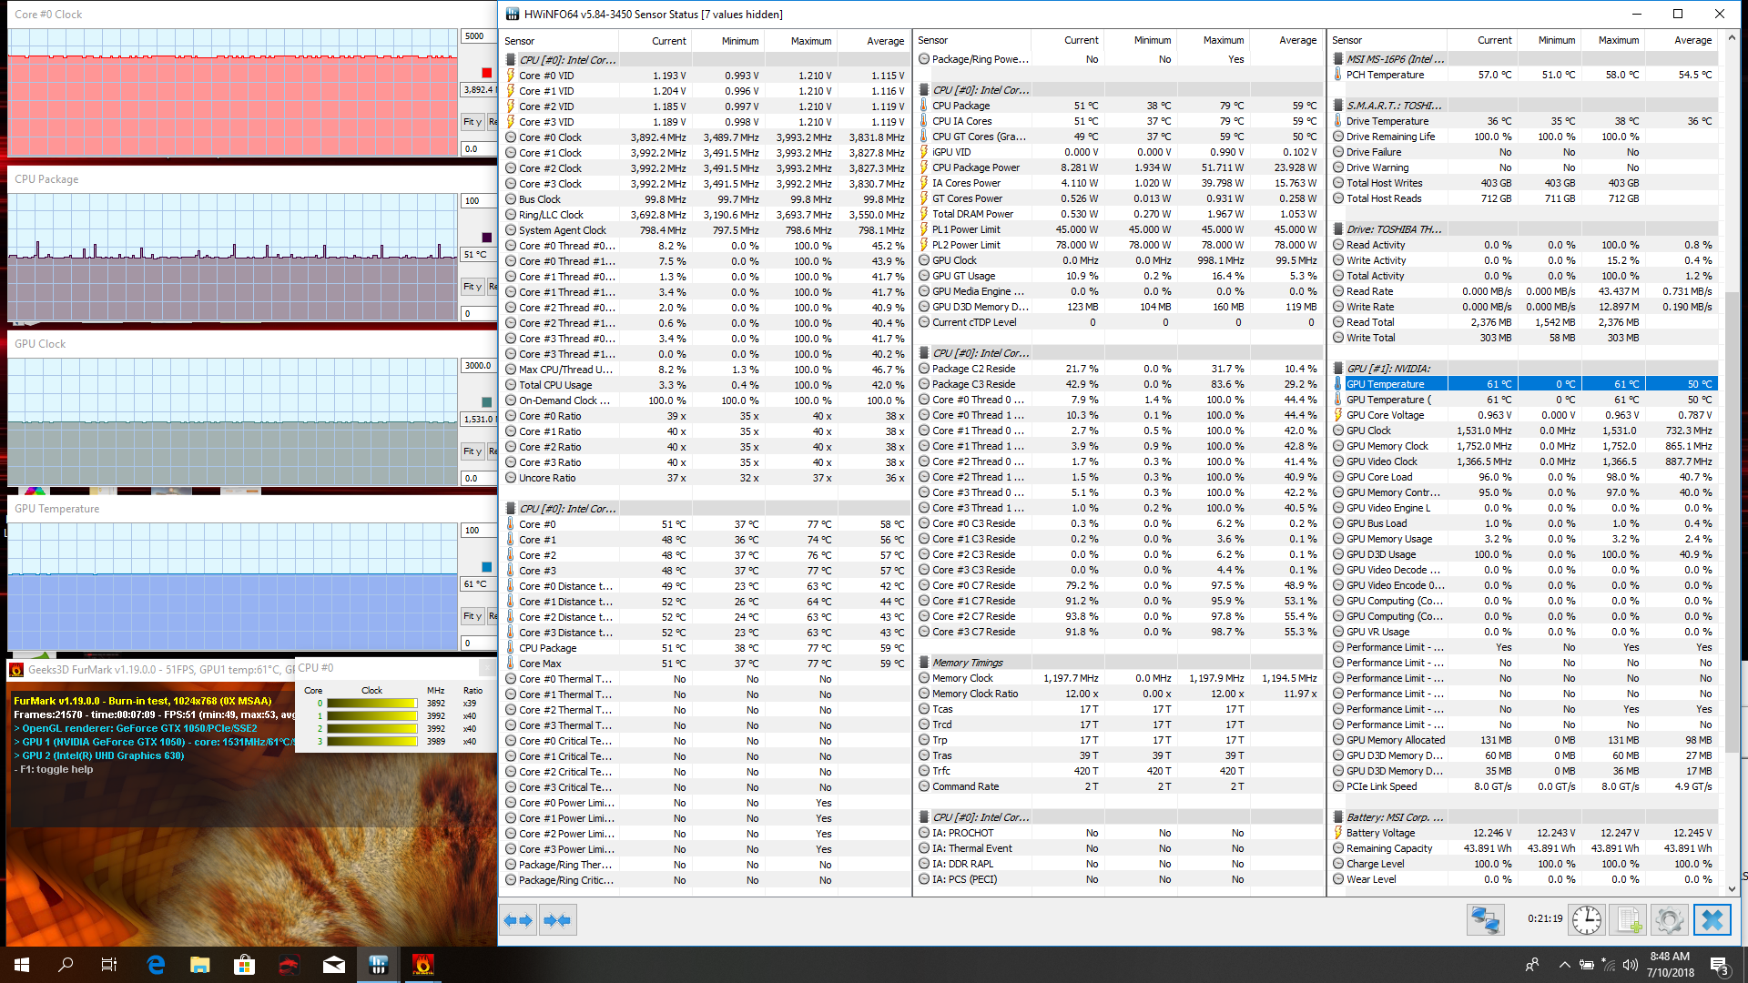
Task: Select the Battery Voltage sensor row
Action: click(x=1524, y=833)
